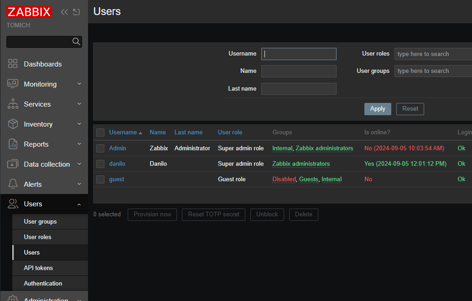Click the Data collection download icon

tap(13, 164)
